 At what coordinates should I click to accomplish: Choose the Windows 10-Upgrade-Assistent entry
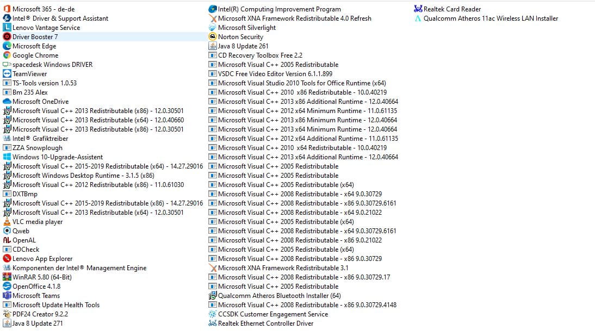tap(57, 157)
